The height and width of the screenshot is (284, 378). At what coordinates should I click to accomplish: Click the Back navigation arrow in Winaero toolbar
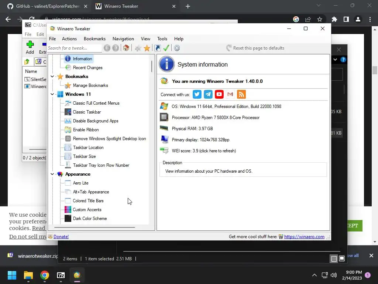click(x=107, y=48)
